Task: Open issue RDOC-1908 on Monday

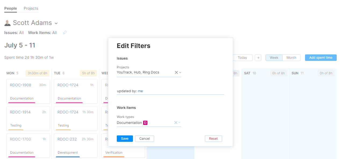Action: coord(21,85)
